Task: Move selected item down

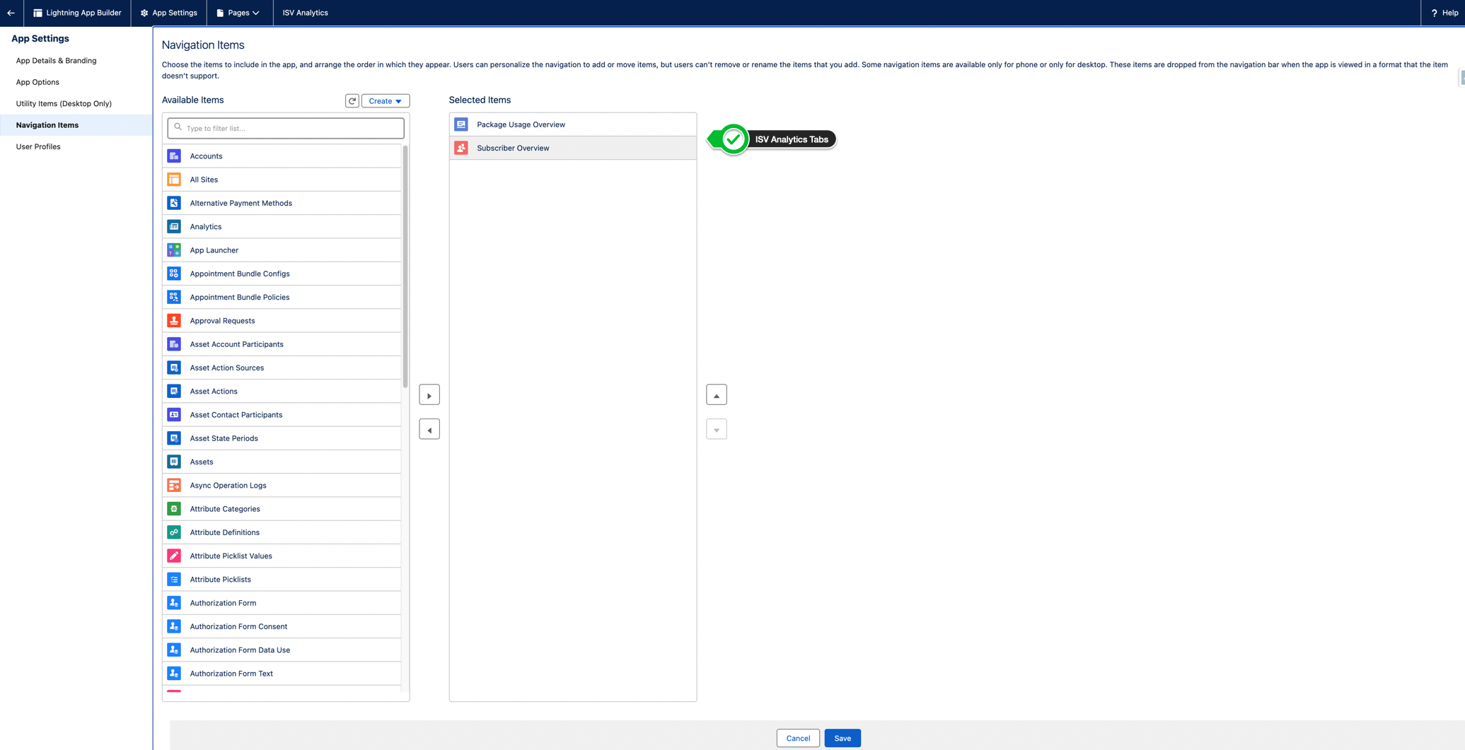Action: 717,430
